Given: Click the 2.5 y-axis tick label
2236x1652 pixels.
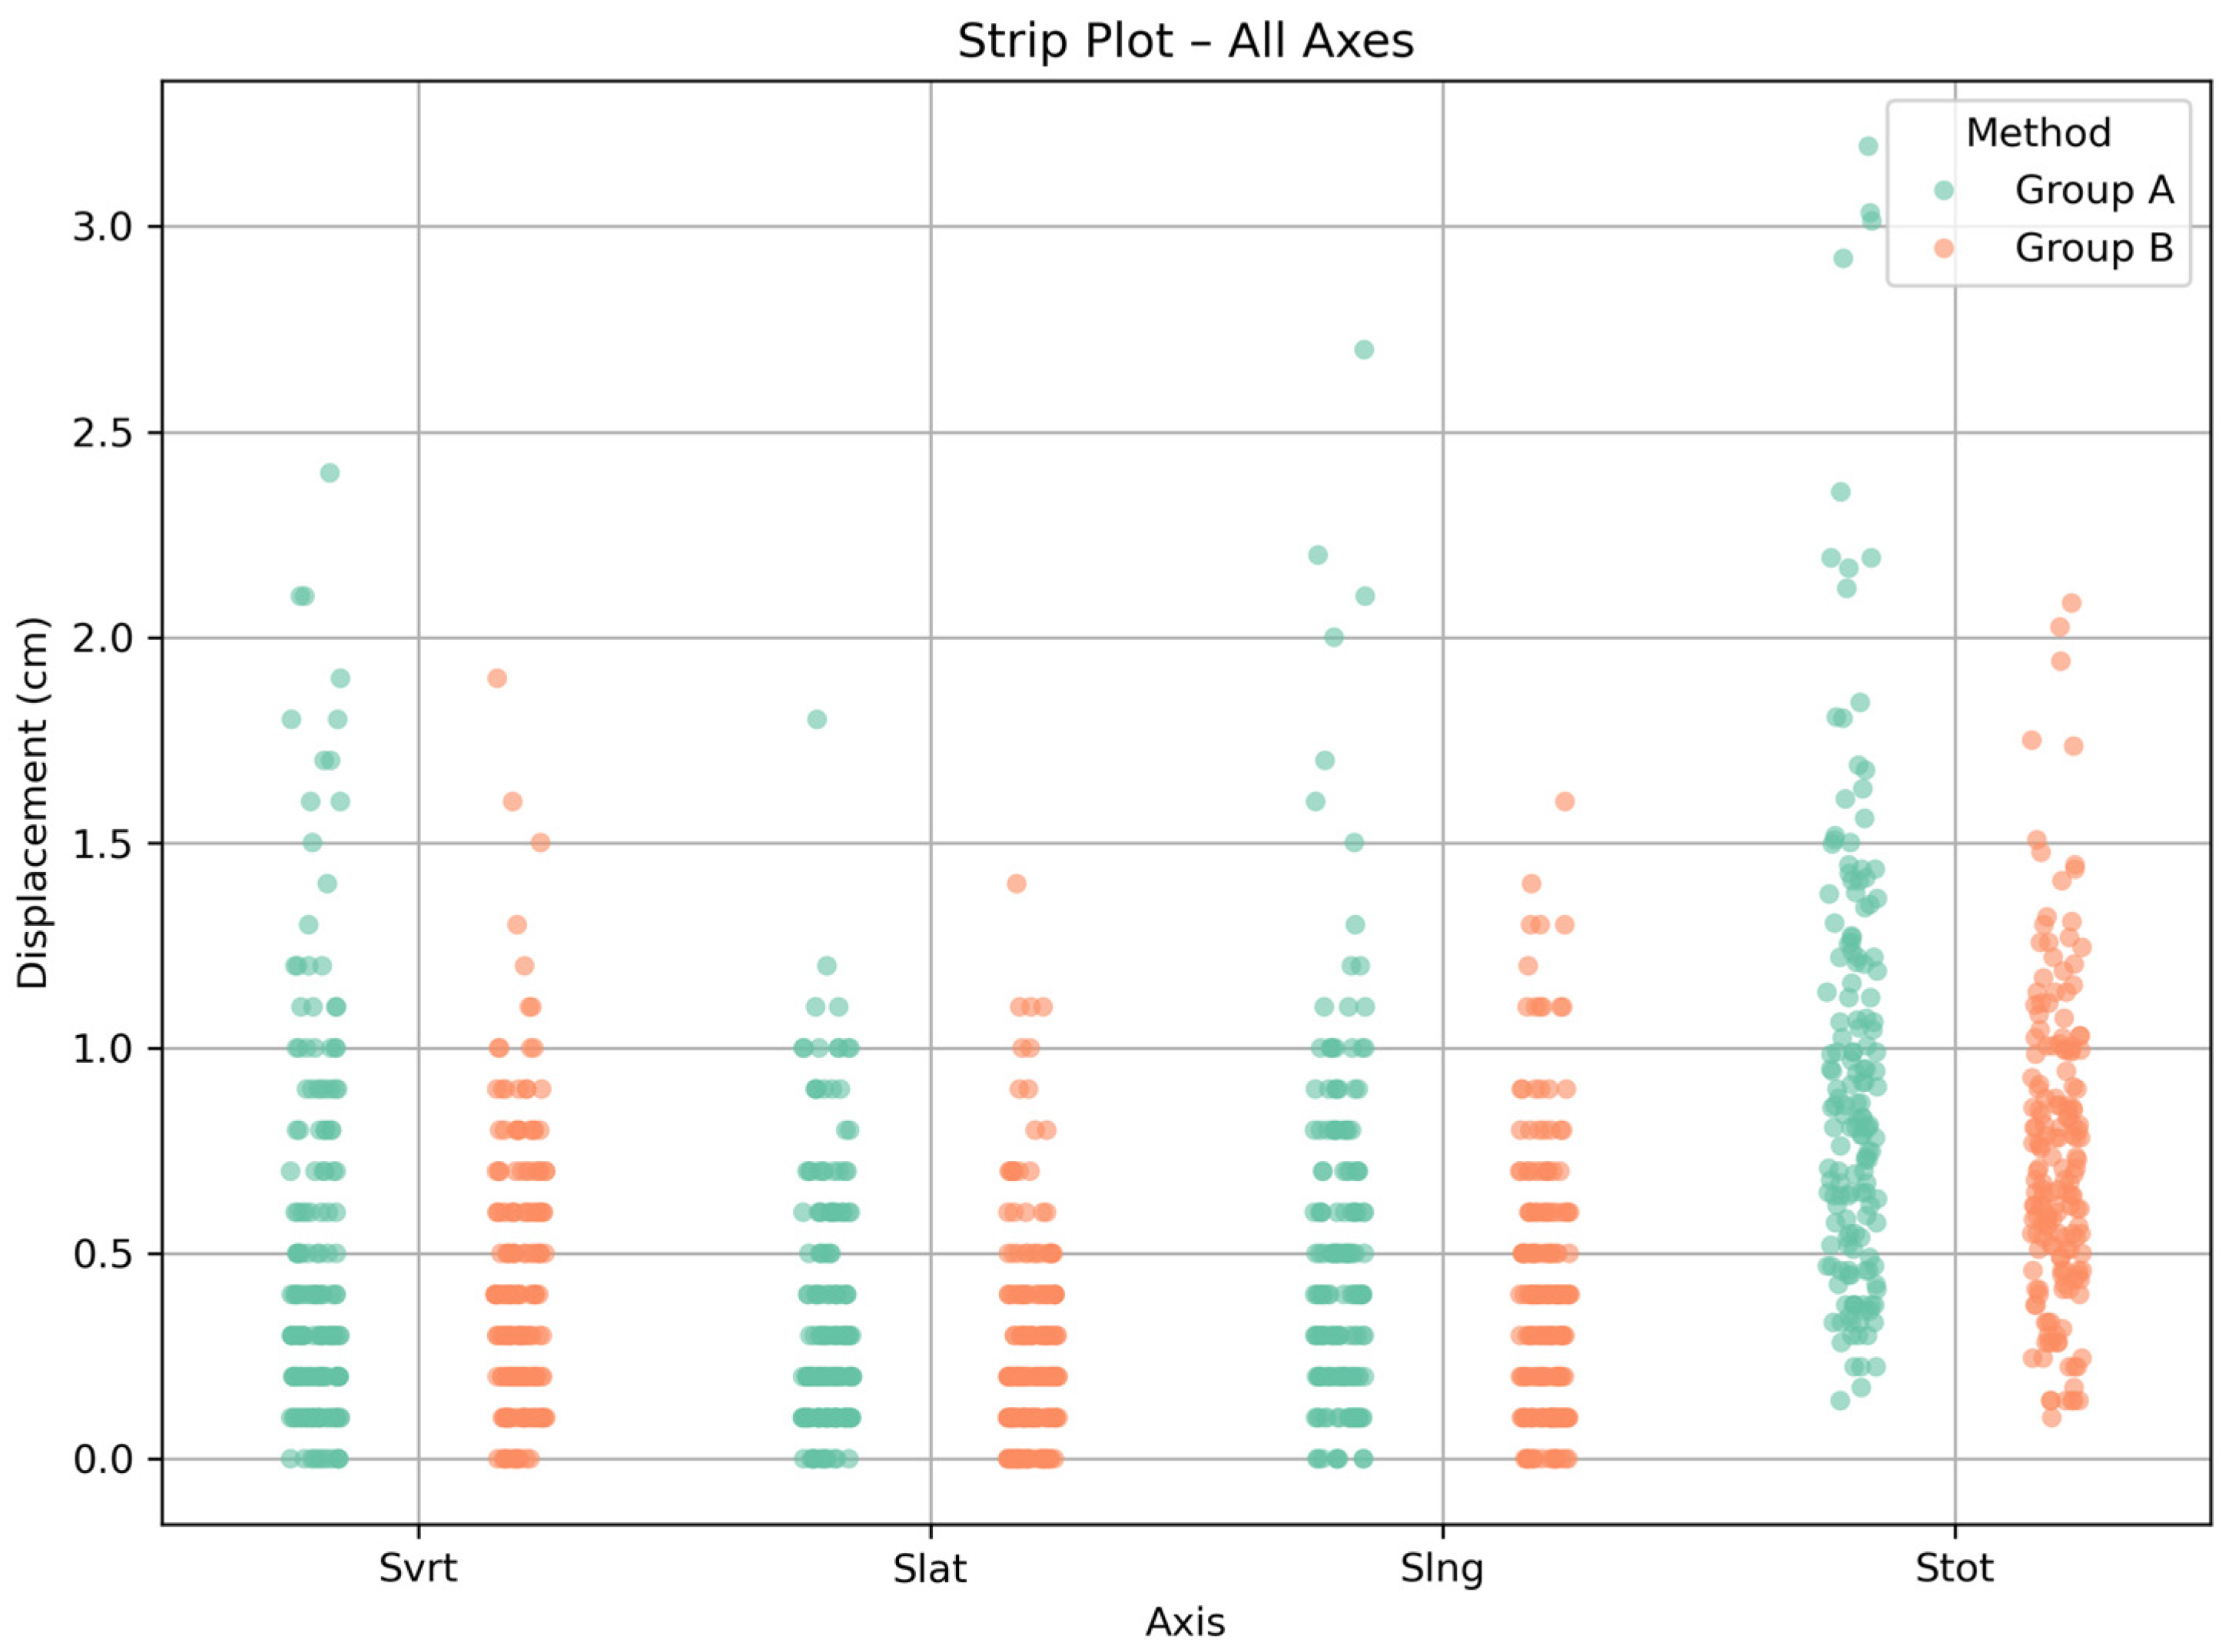Looking at the screenshot, I should [x=103, y=433].
